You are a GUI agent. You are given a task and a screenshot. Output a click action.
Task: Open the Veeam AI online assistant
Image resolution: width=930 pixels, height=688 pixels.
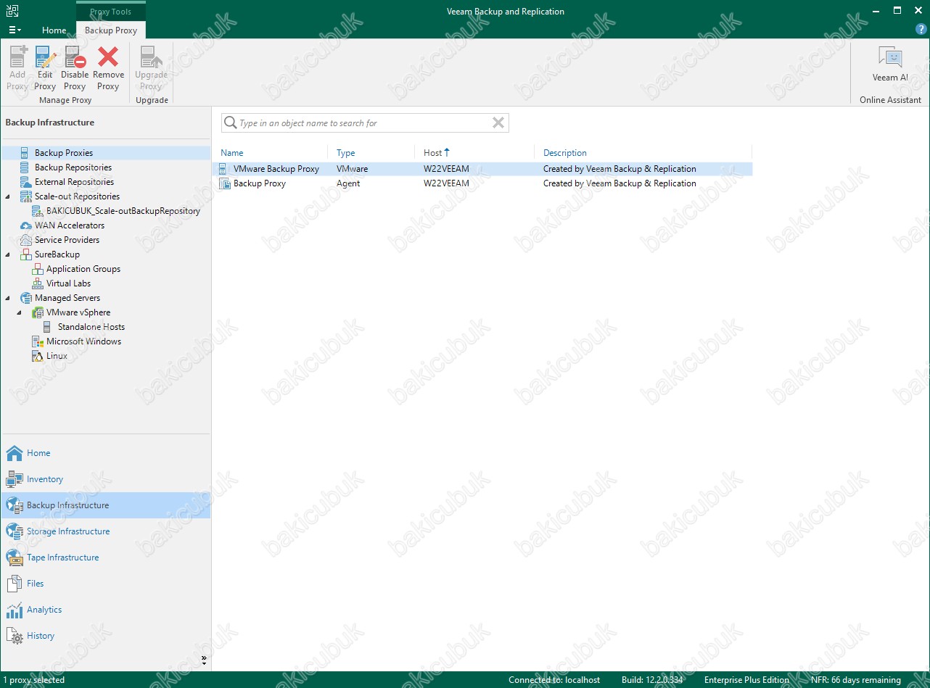coord(890,65)
